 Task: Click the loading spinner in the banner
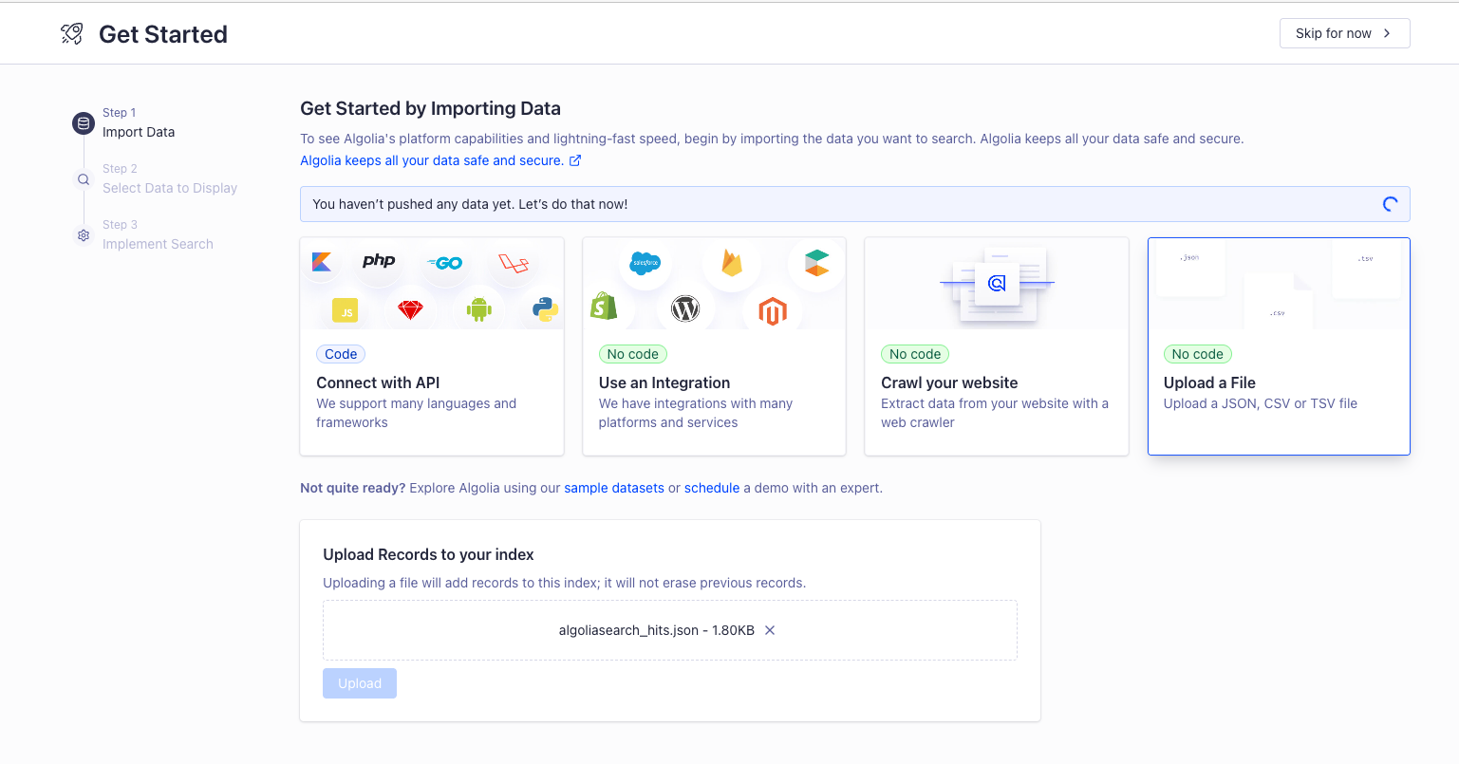(1390, 204)
